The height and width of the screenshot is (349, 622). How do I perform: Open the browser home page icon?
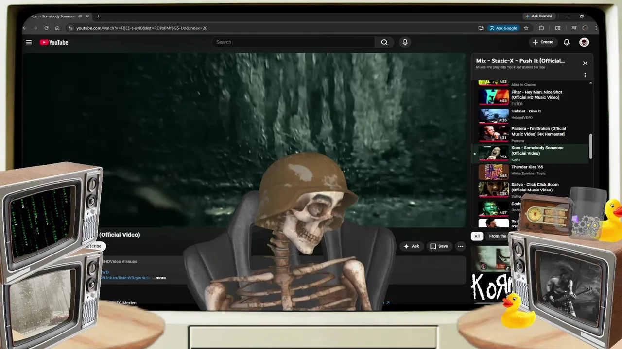[x=57, y=28]
